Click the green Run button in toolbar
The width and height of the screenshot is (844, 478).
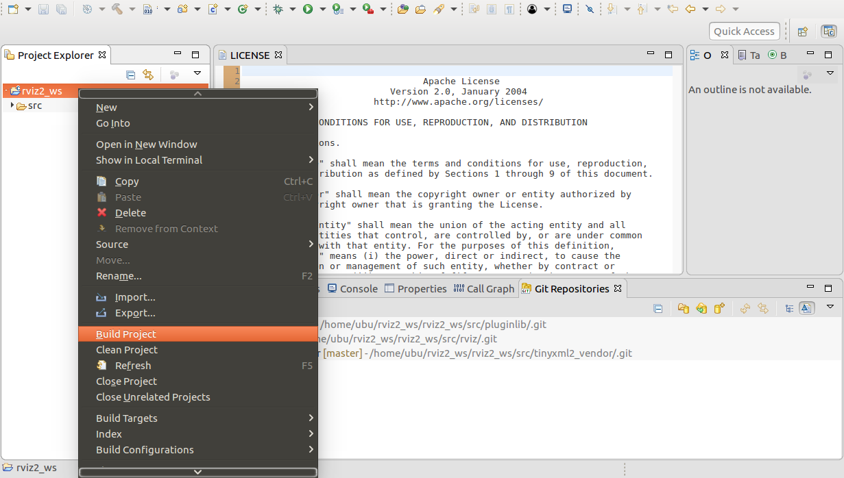coord(308,9)
